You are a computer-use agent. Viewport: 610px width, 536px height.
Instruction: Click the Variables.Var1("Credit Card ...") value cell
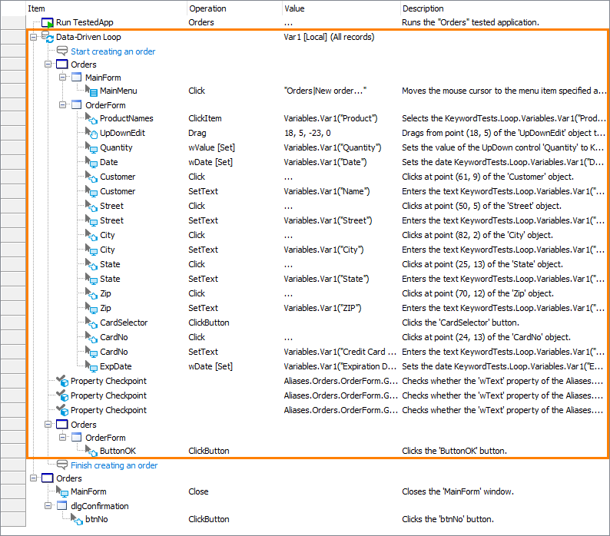click(340, 352)
